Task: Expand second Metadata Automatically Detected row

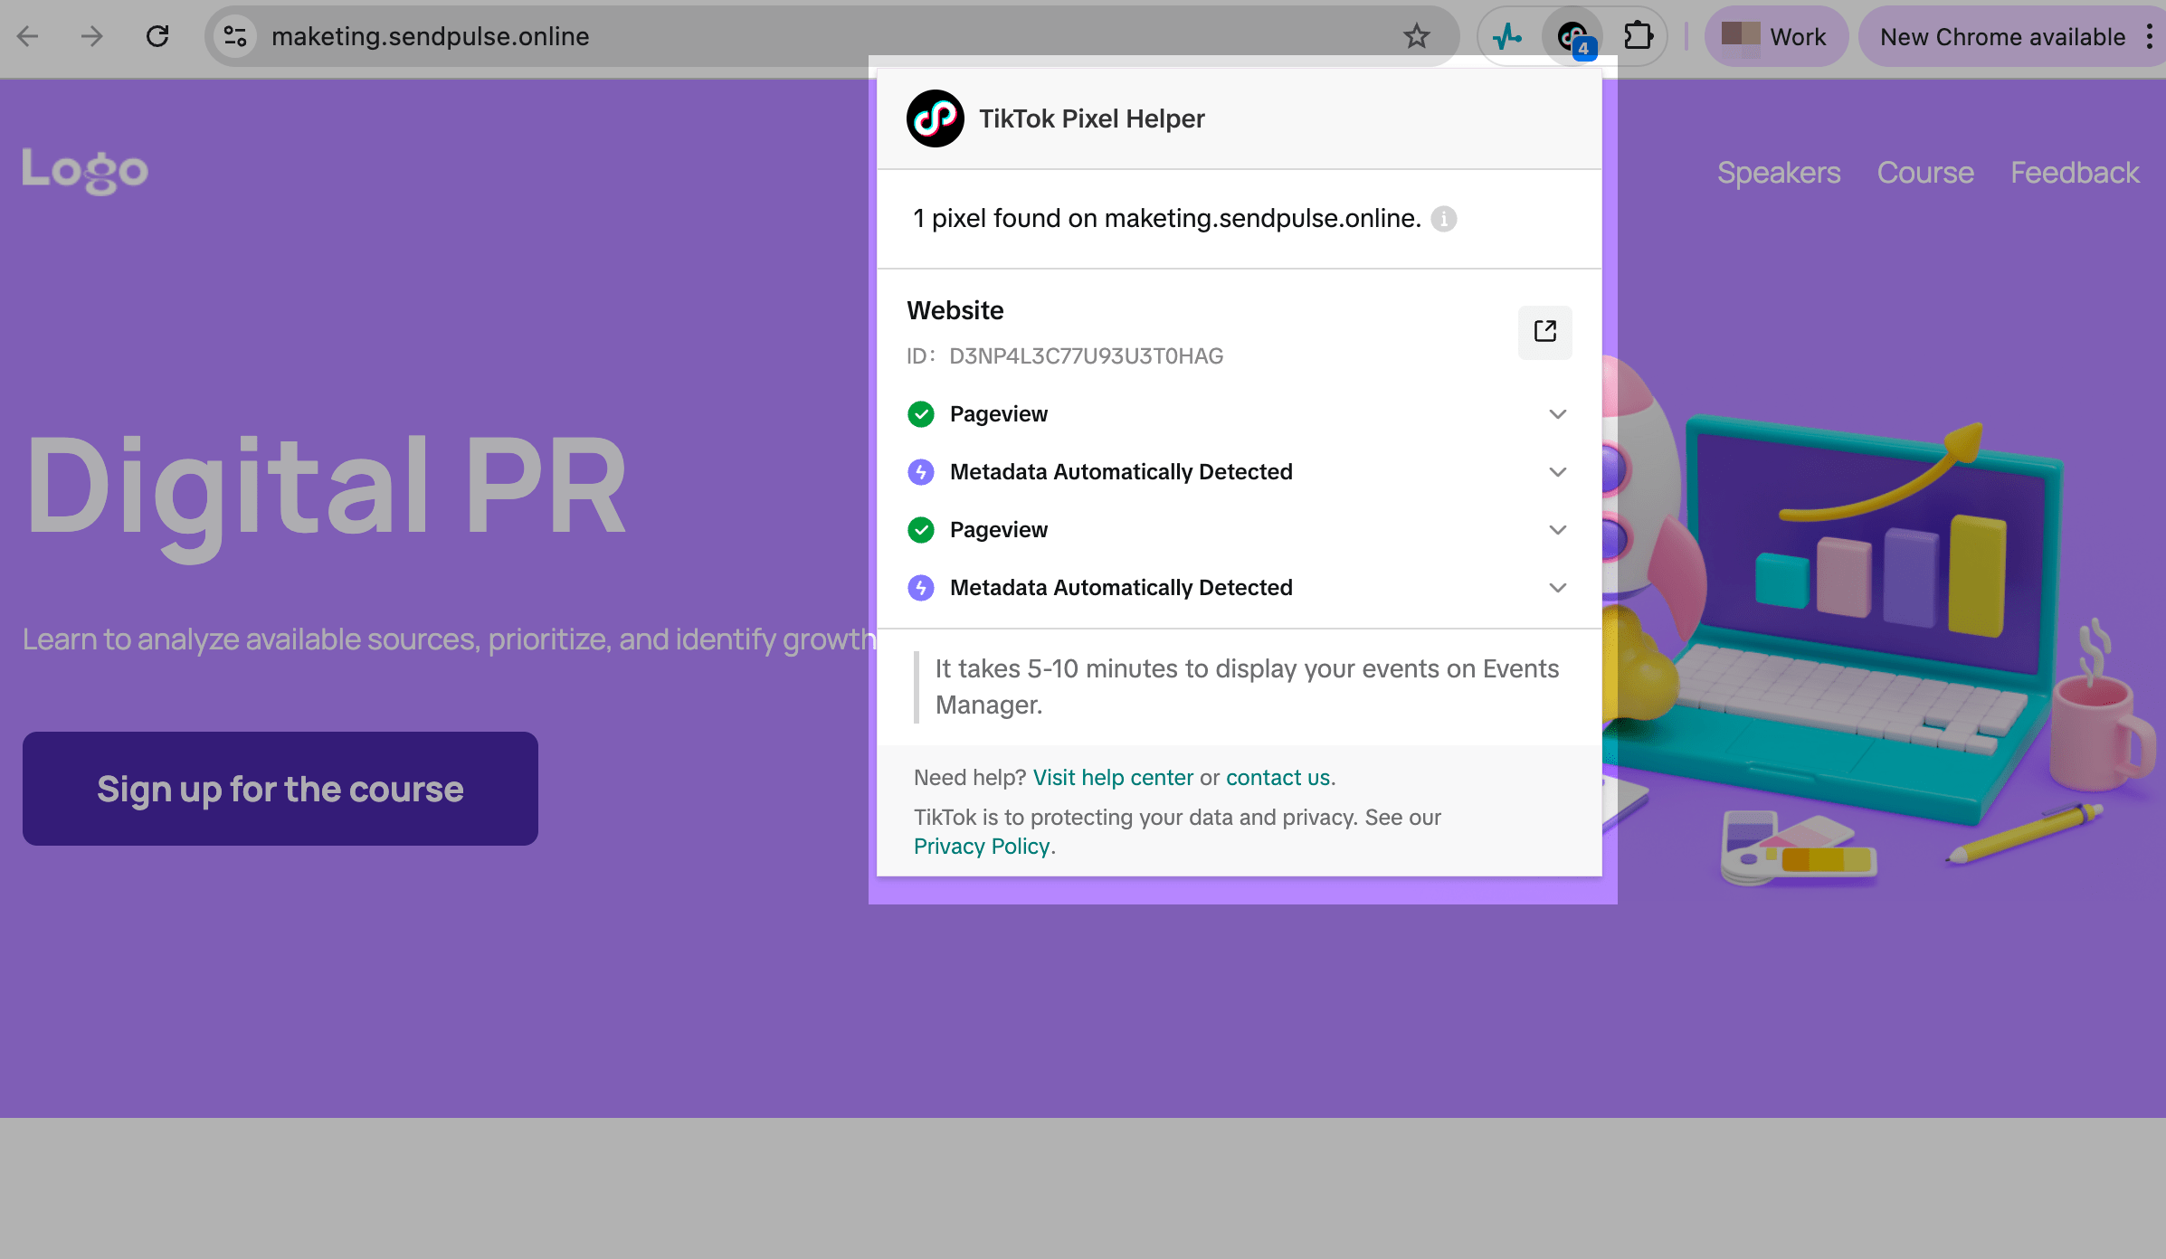Action: tap(1557, 588)
